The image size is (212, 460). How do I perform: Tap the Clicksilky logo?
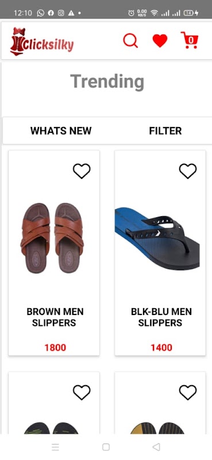pyautogui.click(x=41, y=41)
